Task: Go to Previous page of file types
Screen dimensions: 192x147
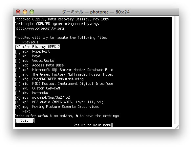Action: (x=30, y=42)
